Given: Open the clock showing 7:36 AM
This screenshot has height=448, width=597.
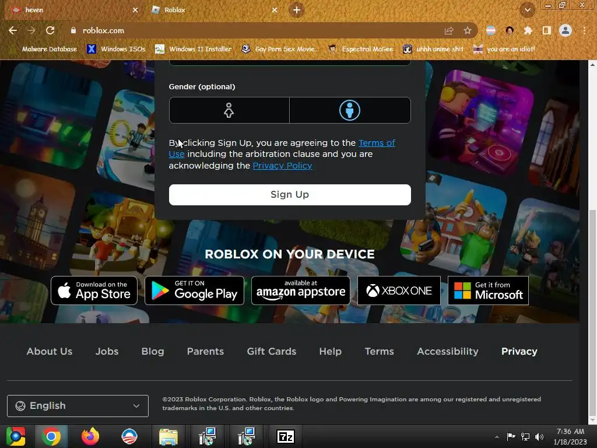Looking at the screenshot, I should tap(570, 436).
